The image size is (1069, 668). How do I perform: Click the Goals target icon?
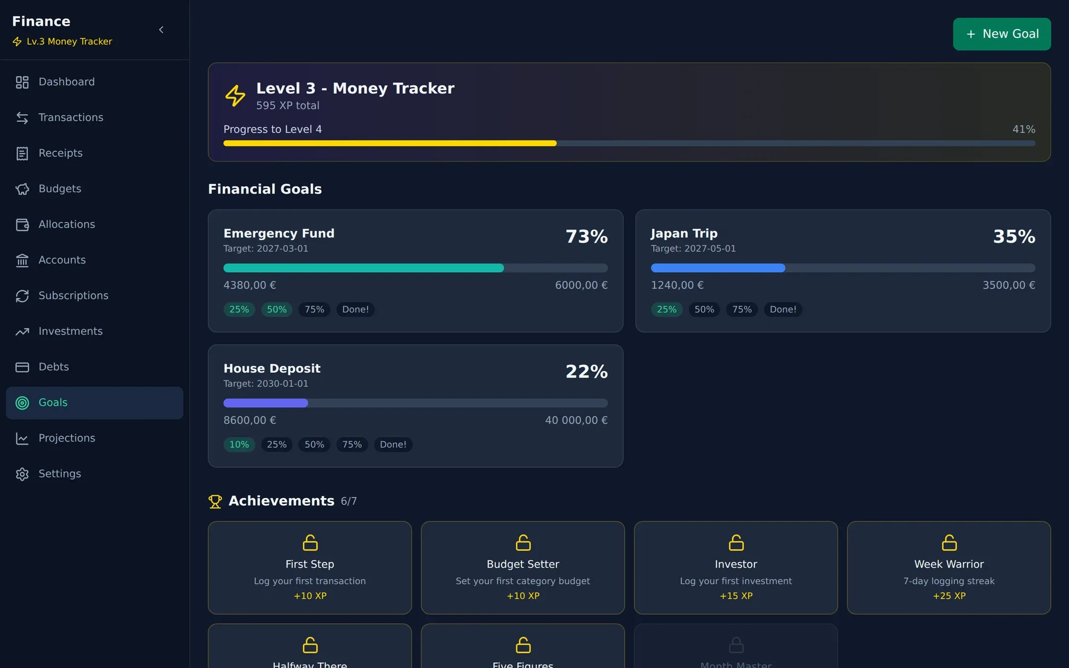(x=22, y=403)
